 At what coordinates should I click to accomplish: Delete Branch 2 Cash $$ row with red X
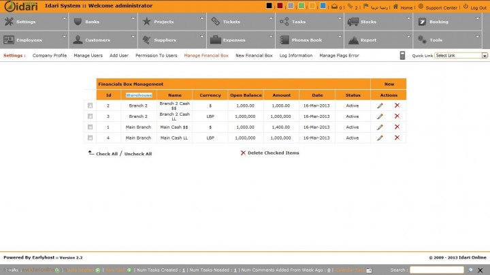click(x=397, y=106)
